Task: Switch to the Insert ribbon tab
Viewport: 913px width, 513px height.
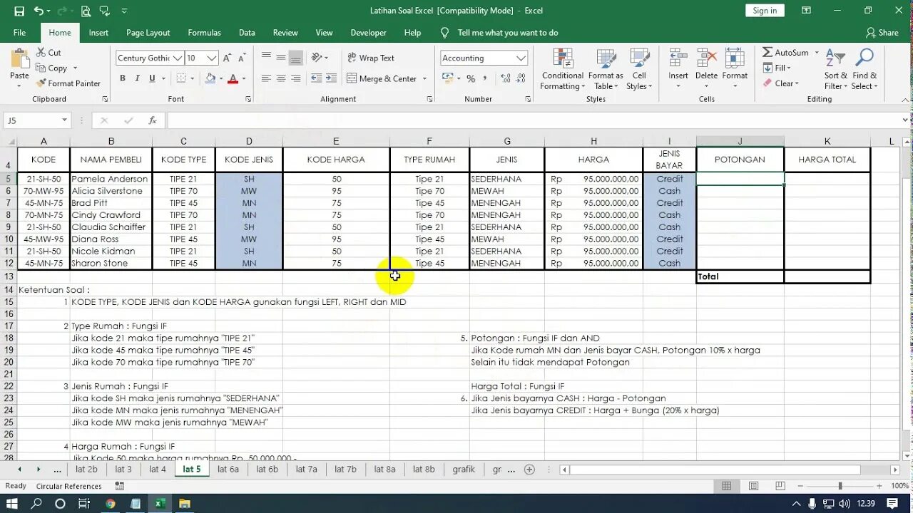Action: click(98, 33)
